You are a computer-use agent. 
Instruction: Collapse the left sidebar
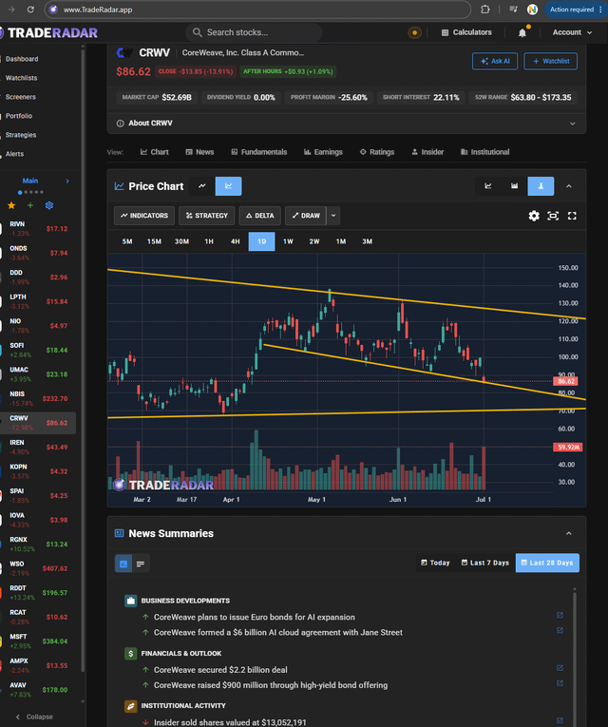click(35, 717)
